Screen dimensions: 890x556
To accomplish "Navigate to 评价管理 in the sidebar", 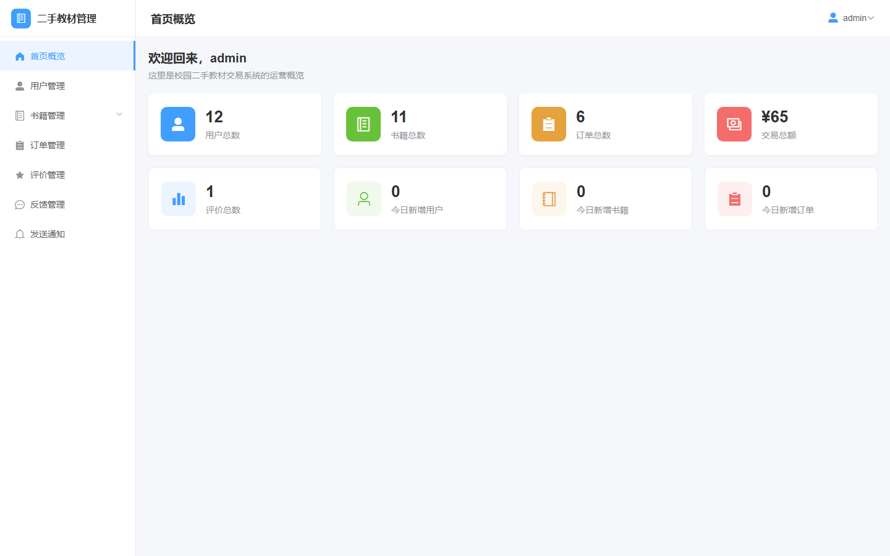I will click(67, 175).
